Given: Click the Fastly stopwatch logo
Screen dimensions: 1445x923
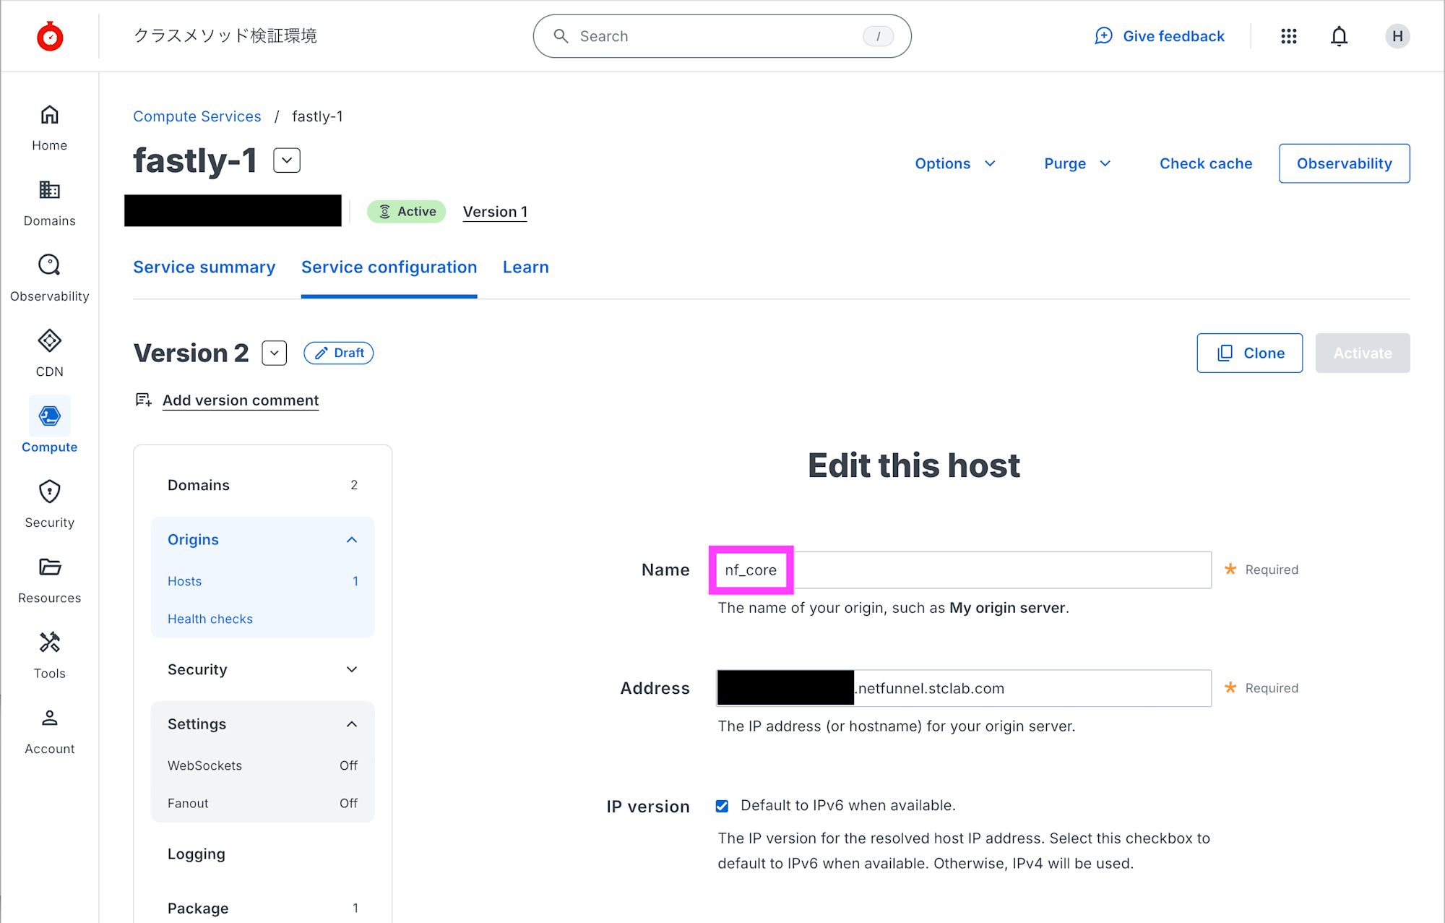Looking at the screenshot, I should 50,36.
